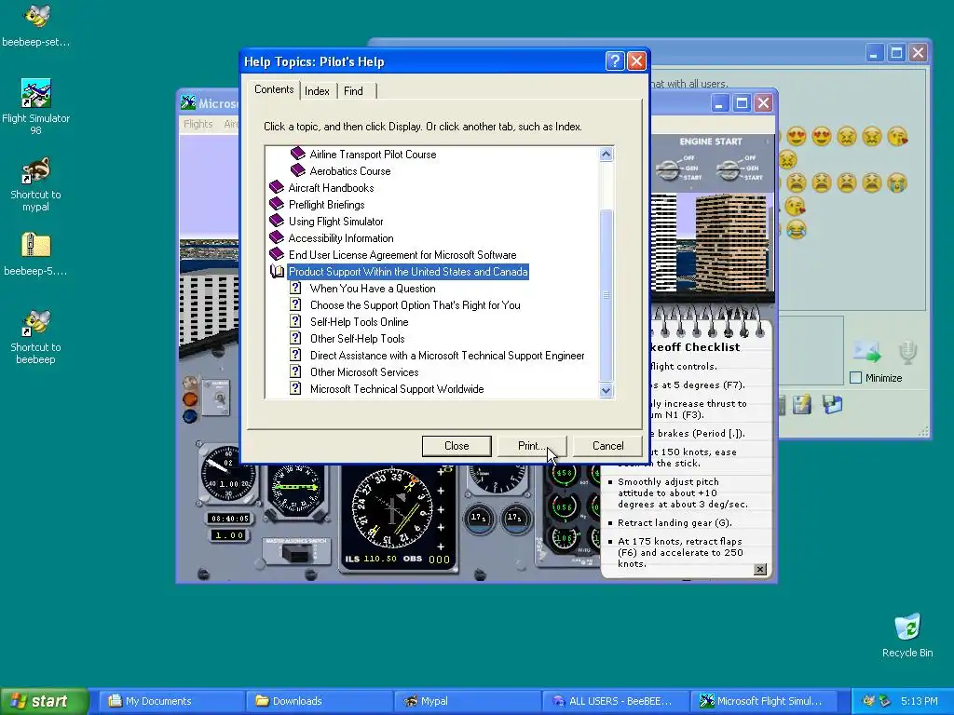Open the Flight Simulator 98 desktop icon
This screenshot has height=715, width=954.
(x=36, y=106)
